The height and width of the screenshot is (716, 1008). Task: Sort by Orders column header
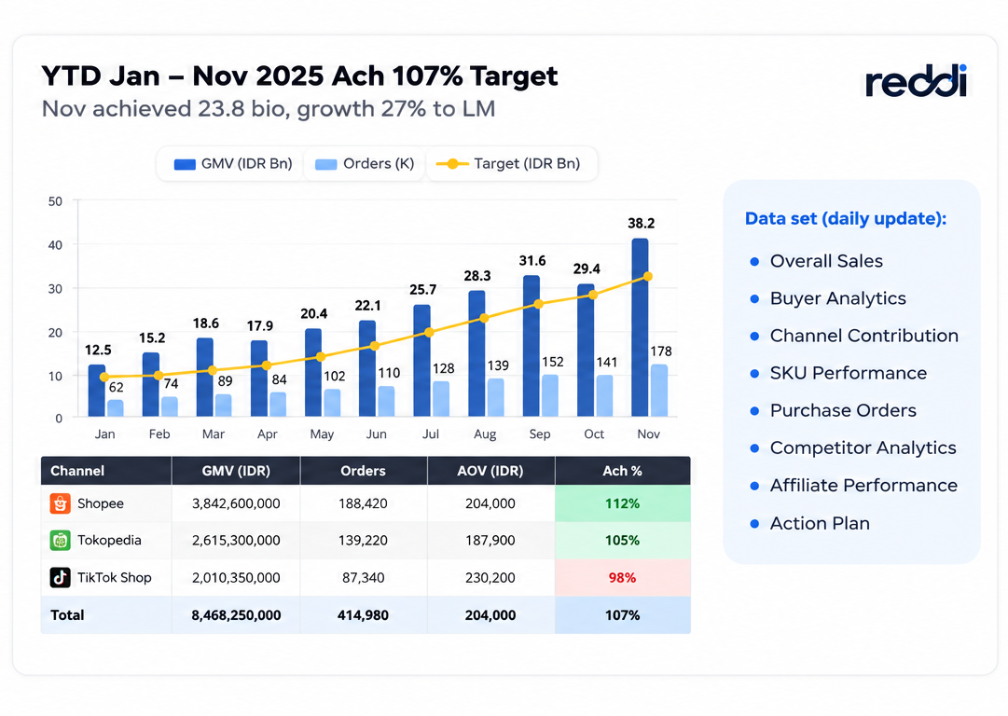(364, 471)
